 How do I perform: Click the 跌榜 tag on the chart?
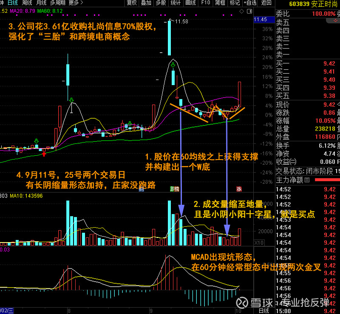click(175, 189)
